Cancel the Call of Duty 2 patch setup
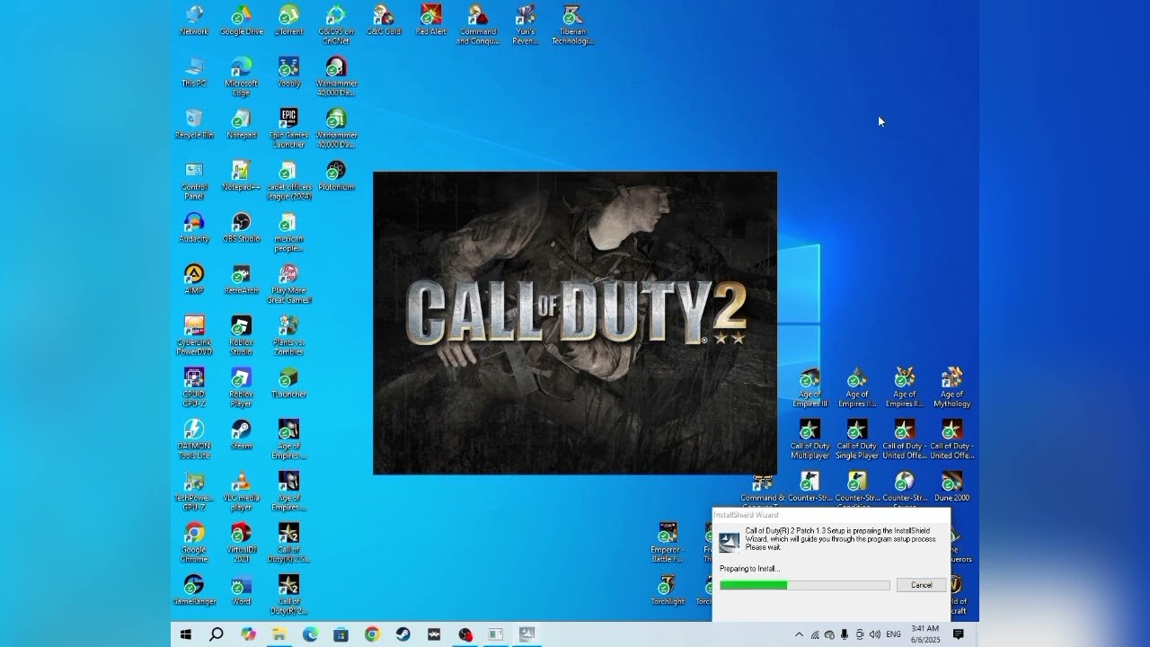 [922, 585]
